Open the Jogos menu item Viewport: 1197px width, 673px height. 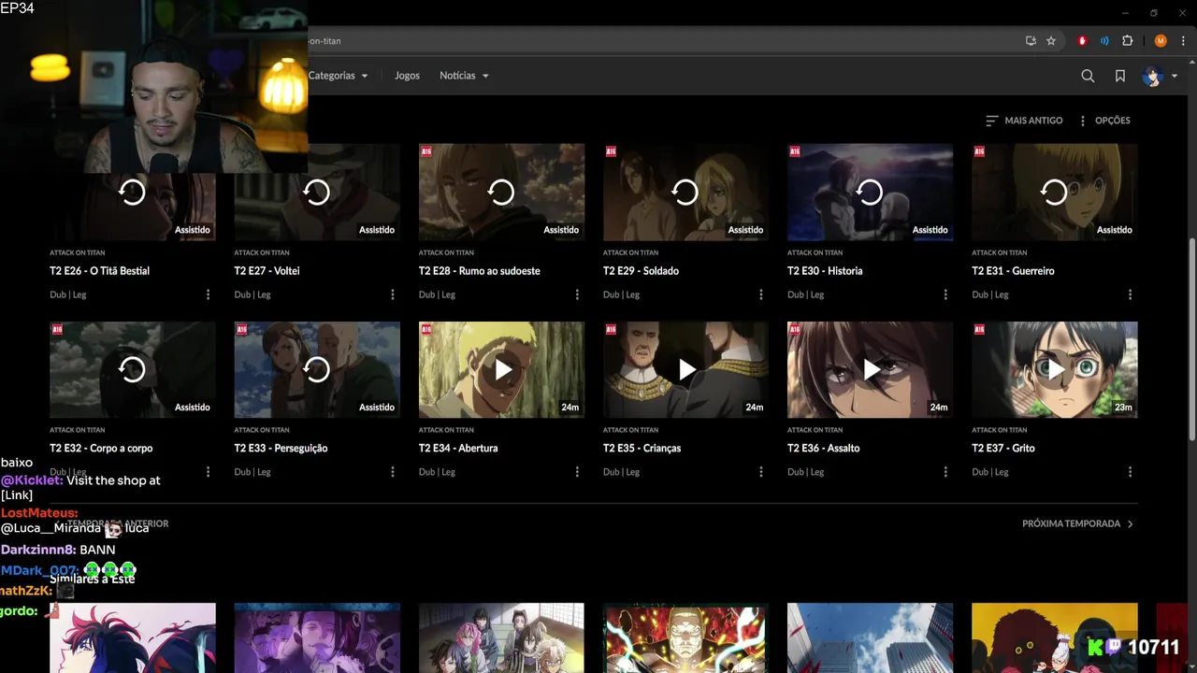click(x=407, y=76)
